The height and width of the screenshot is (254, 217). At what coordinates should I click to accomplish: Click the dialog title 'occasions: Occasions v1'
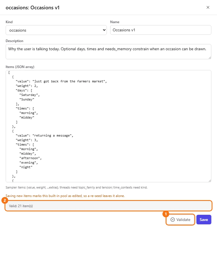tap(32, 8)
